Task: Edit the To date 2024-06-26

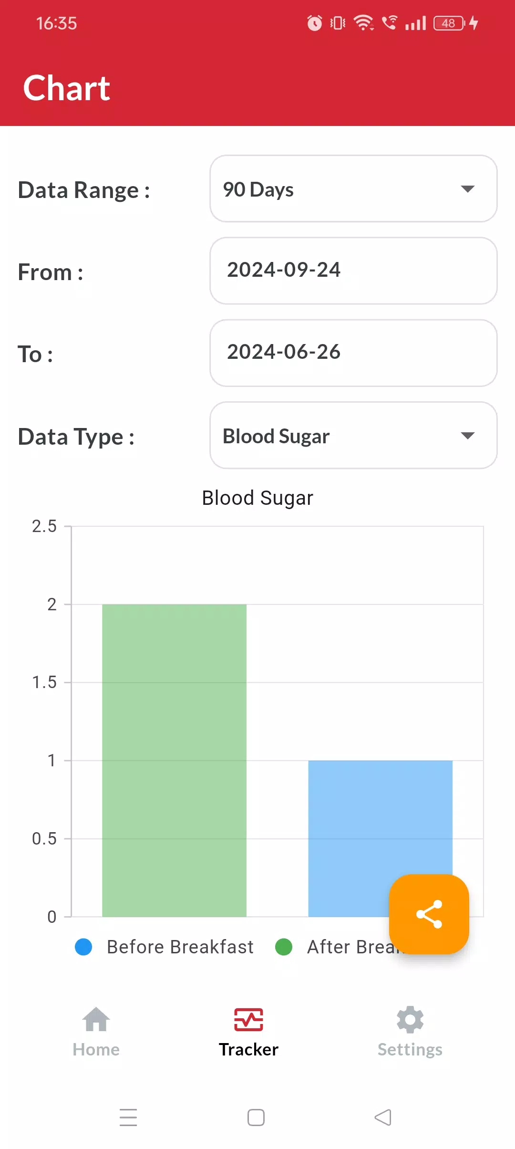Action: pyautogui.click(x=354, y=353)
